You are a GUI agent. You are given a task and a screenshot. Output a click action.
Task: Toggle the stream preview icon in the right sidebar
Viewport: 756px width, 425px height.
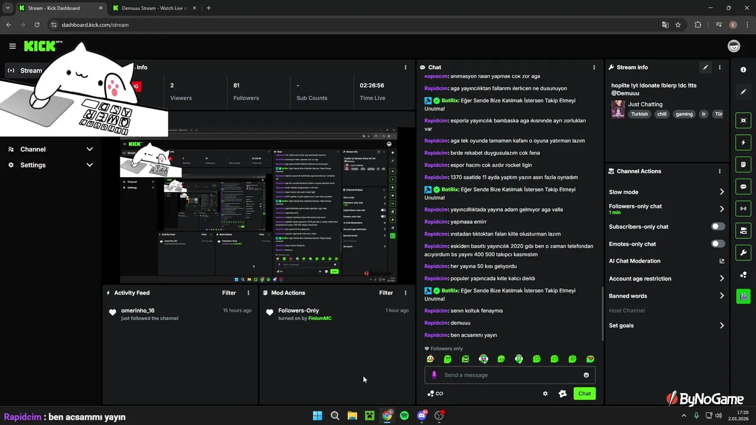click(743, 120)
